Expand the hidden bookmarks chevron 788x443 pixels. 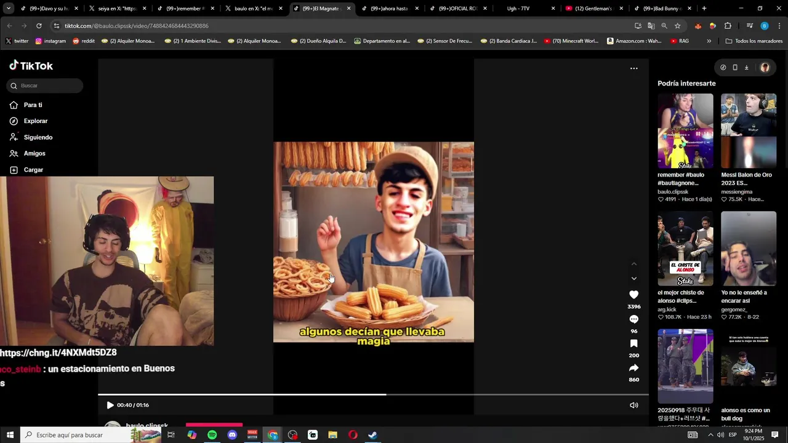pyautogui.click(x=709, y=41)
